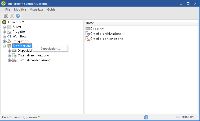Click the menu bar grip handle
The width and height of the screenshot is (200, 121).
[x=2, y=9]
